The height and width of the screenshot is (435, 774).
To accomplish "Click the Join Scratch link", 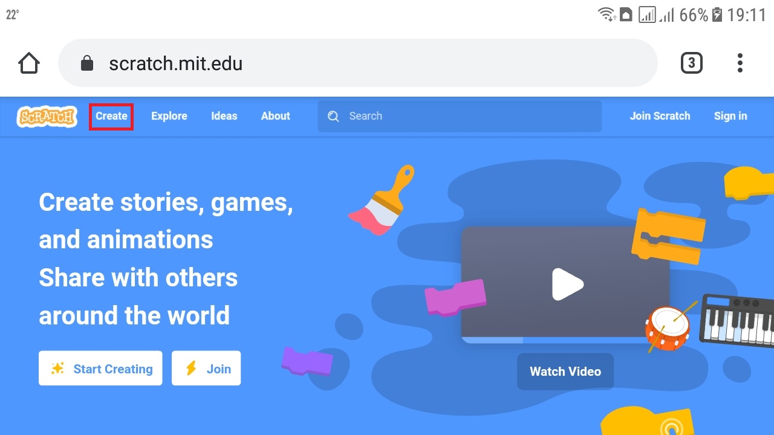I will click(660, 116).
